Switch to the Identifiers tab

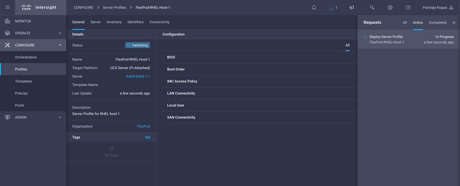[136, 22]
